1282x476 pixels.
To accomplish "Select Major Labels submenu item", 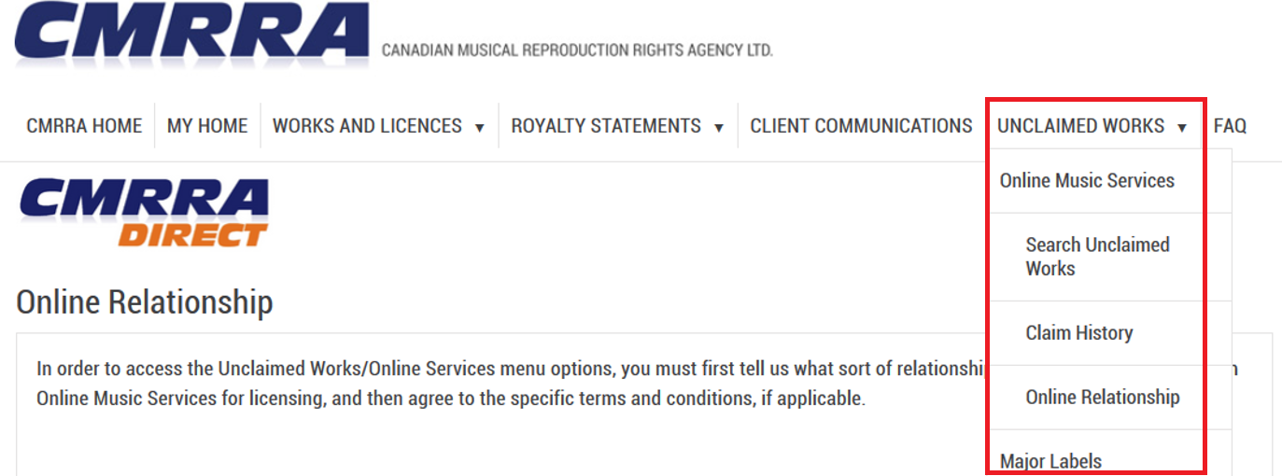I will coord(1050,461).
